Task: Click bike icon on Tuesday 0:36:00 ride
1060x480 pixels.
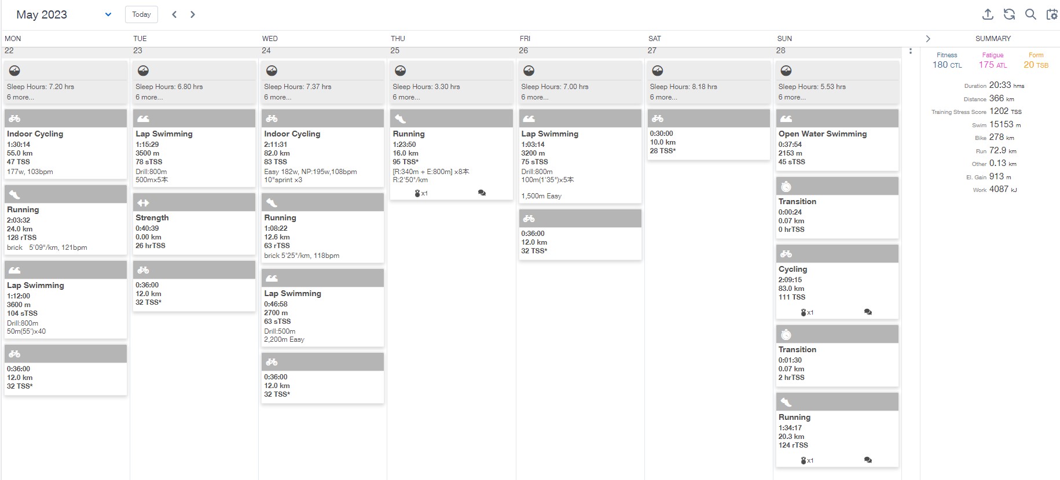Action: (143, 270)
